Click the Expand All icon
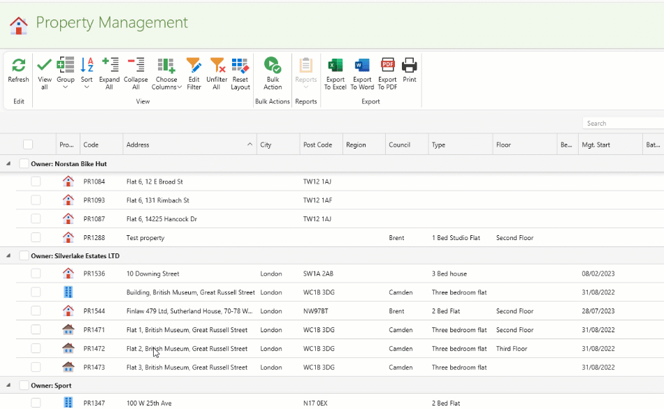The height and width of the screenshot is (409, 664). point(109,66)
